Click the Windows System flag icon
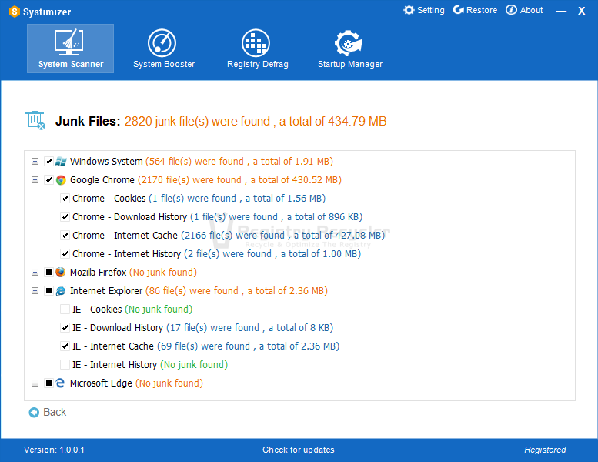This screenshot has width=598, height=462. (x=61, y=162)
